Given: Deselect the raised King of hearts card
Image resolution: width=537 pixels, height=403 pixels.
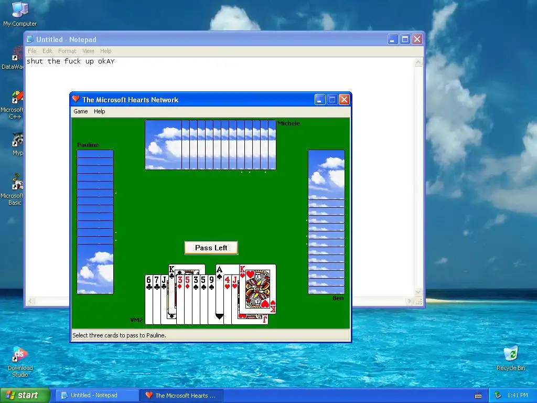Looking at the screenshot, I should [257, 289].
